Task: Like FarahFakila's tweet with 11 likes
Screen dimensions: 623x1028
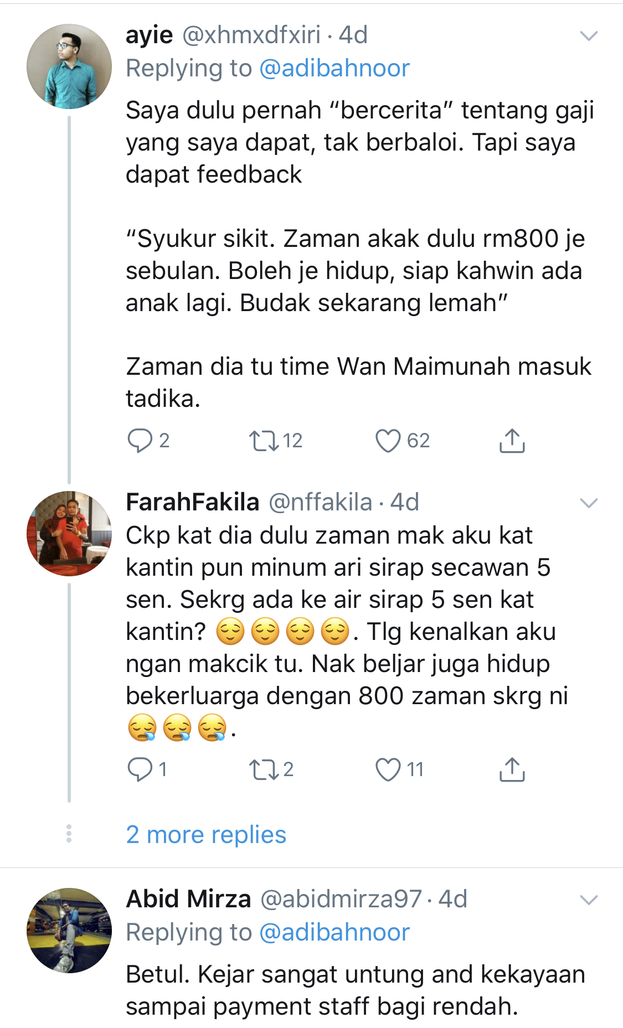Action: [388, 769]
